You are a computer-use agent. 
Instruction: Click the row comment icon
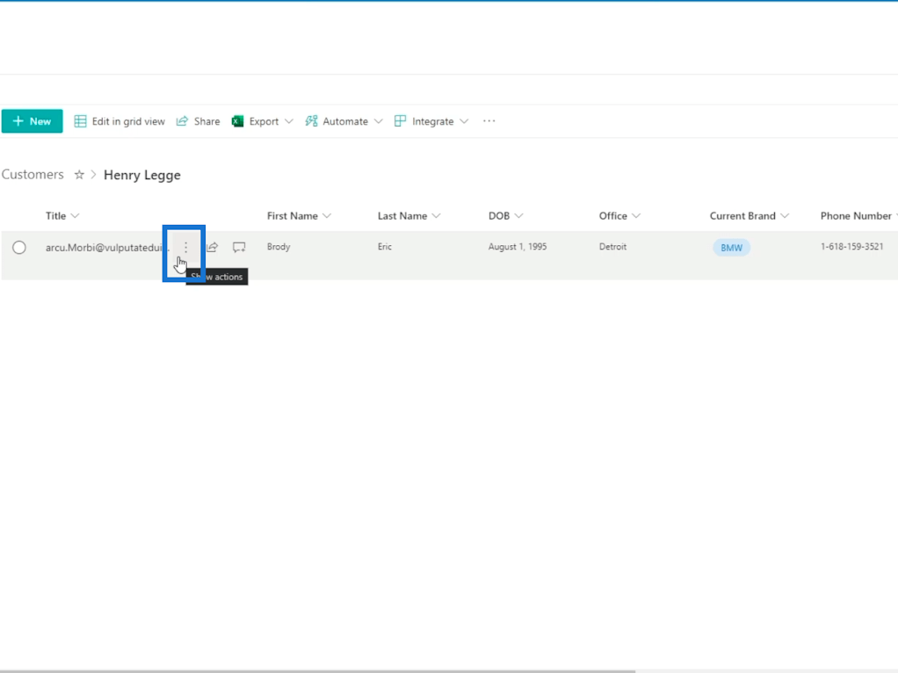(x=239, y=248)
